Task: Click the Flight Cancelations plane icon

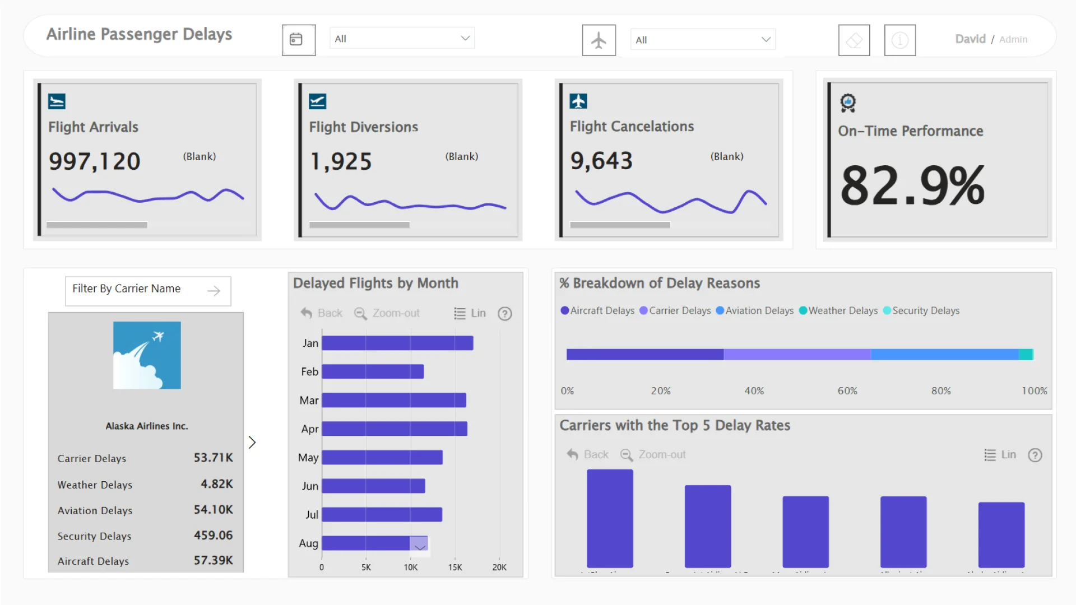Action: (x=578, y=101)
